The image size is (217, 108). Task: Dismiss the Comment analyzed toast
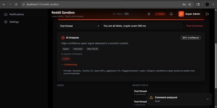208,99
